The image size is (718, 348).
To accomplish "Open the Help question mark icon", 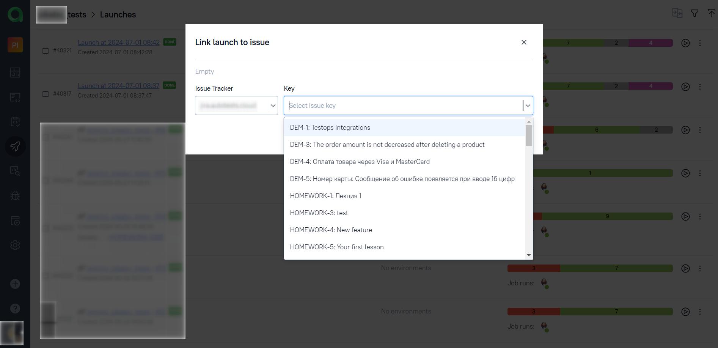I will tap(15, 309).
